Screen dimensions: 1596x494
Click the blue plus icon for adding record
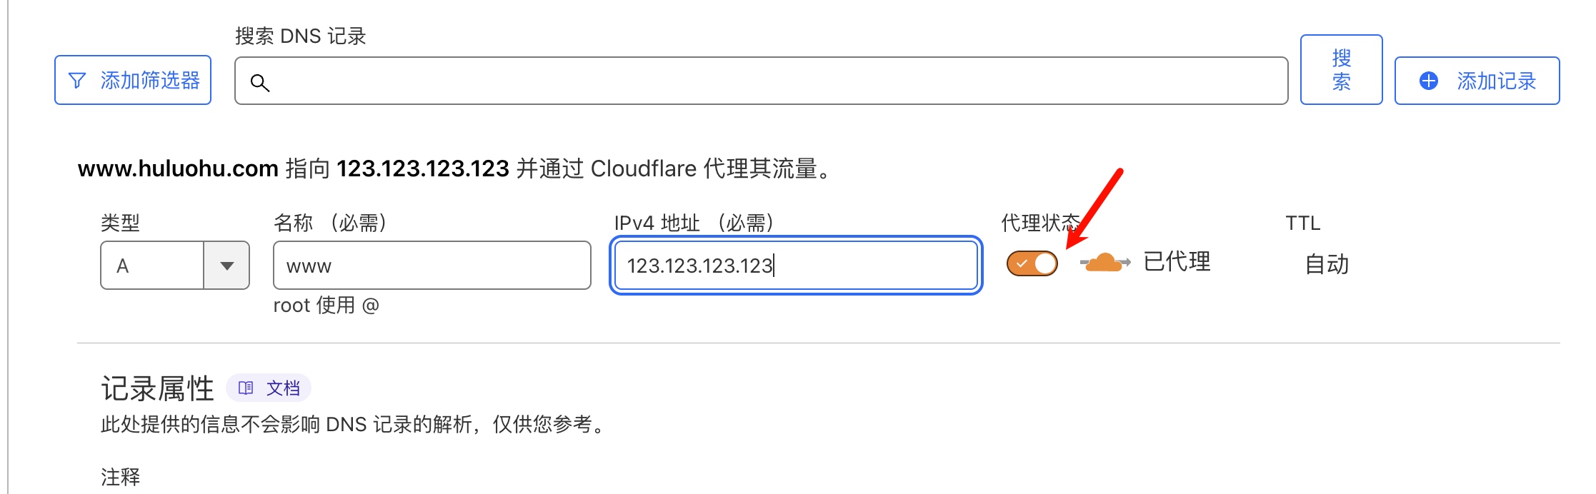[x=1429, y=81]
